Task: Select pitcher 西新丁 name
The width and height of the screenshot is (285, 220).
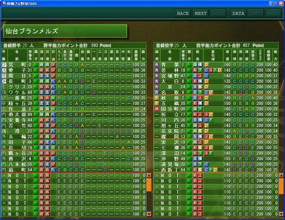Action: 170,170
